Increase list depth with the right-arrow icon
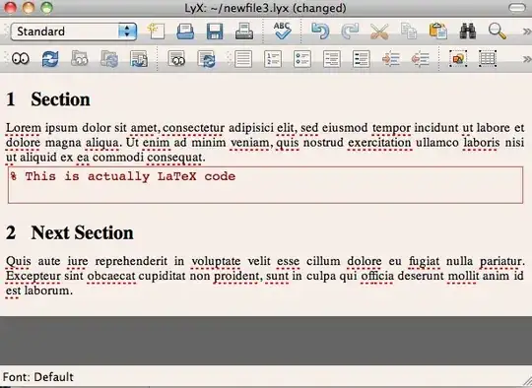Viewport: 532px width, 388px height. [x=391, y=59]
